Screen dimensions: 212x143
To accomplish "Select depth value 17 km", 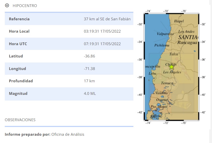I will coord(89,81).
